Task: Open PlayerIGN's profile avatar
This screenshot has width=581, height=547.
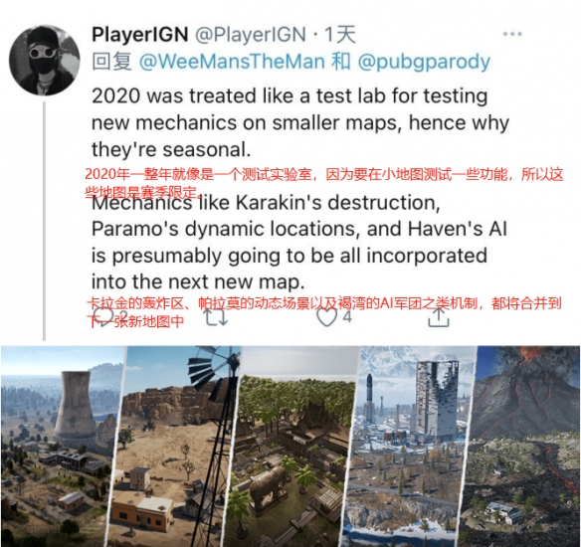Action: [45, 60]
